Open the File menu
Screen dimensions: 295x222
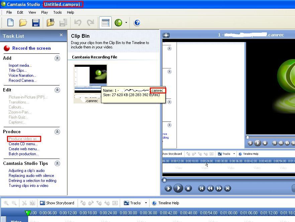tap(9, 12)
